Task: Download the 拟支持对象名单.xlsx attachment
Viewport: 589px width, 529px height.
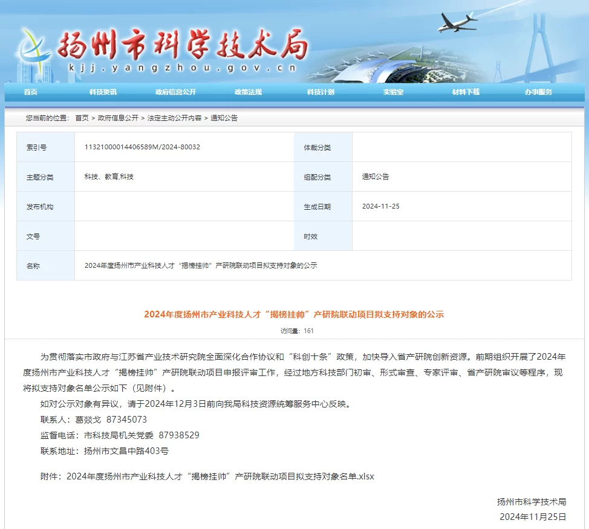Action: 220,476
